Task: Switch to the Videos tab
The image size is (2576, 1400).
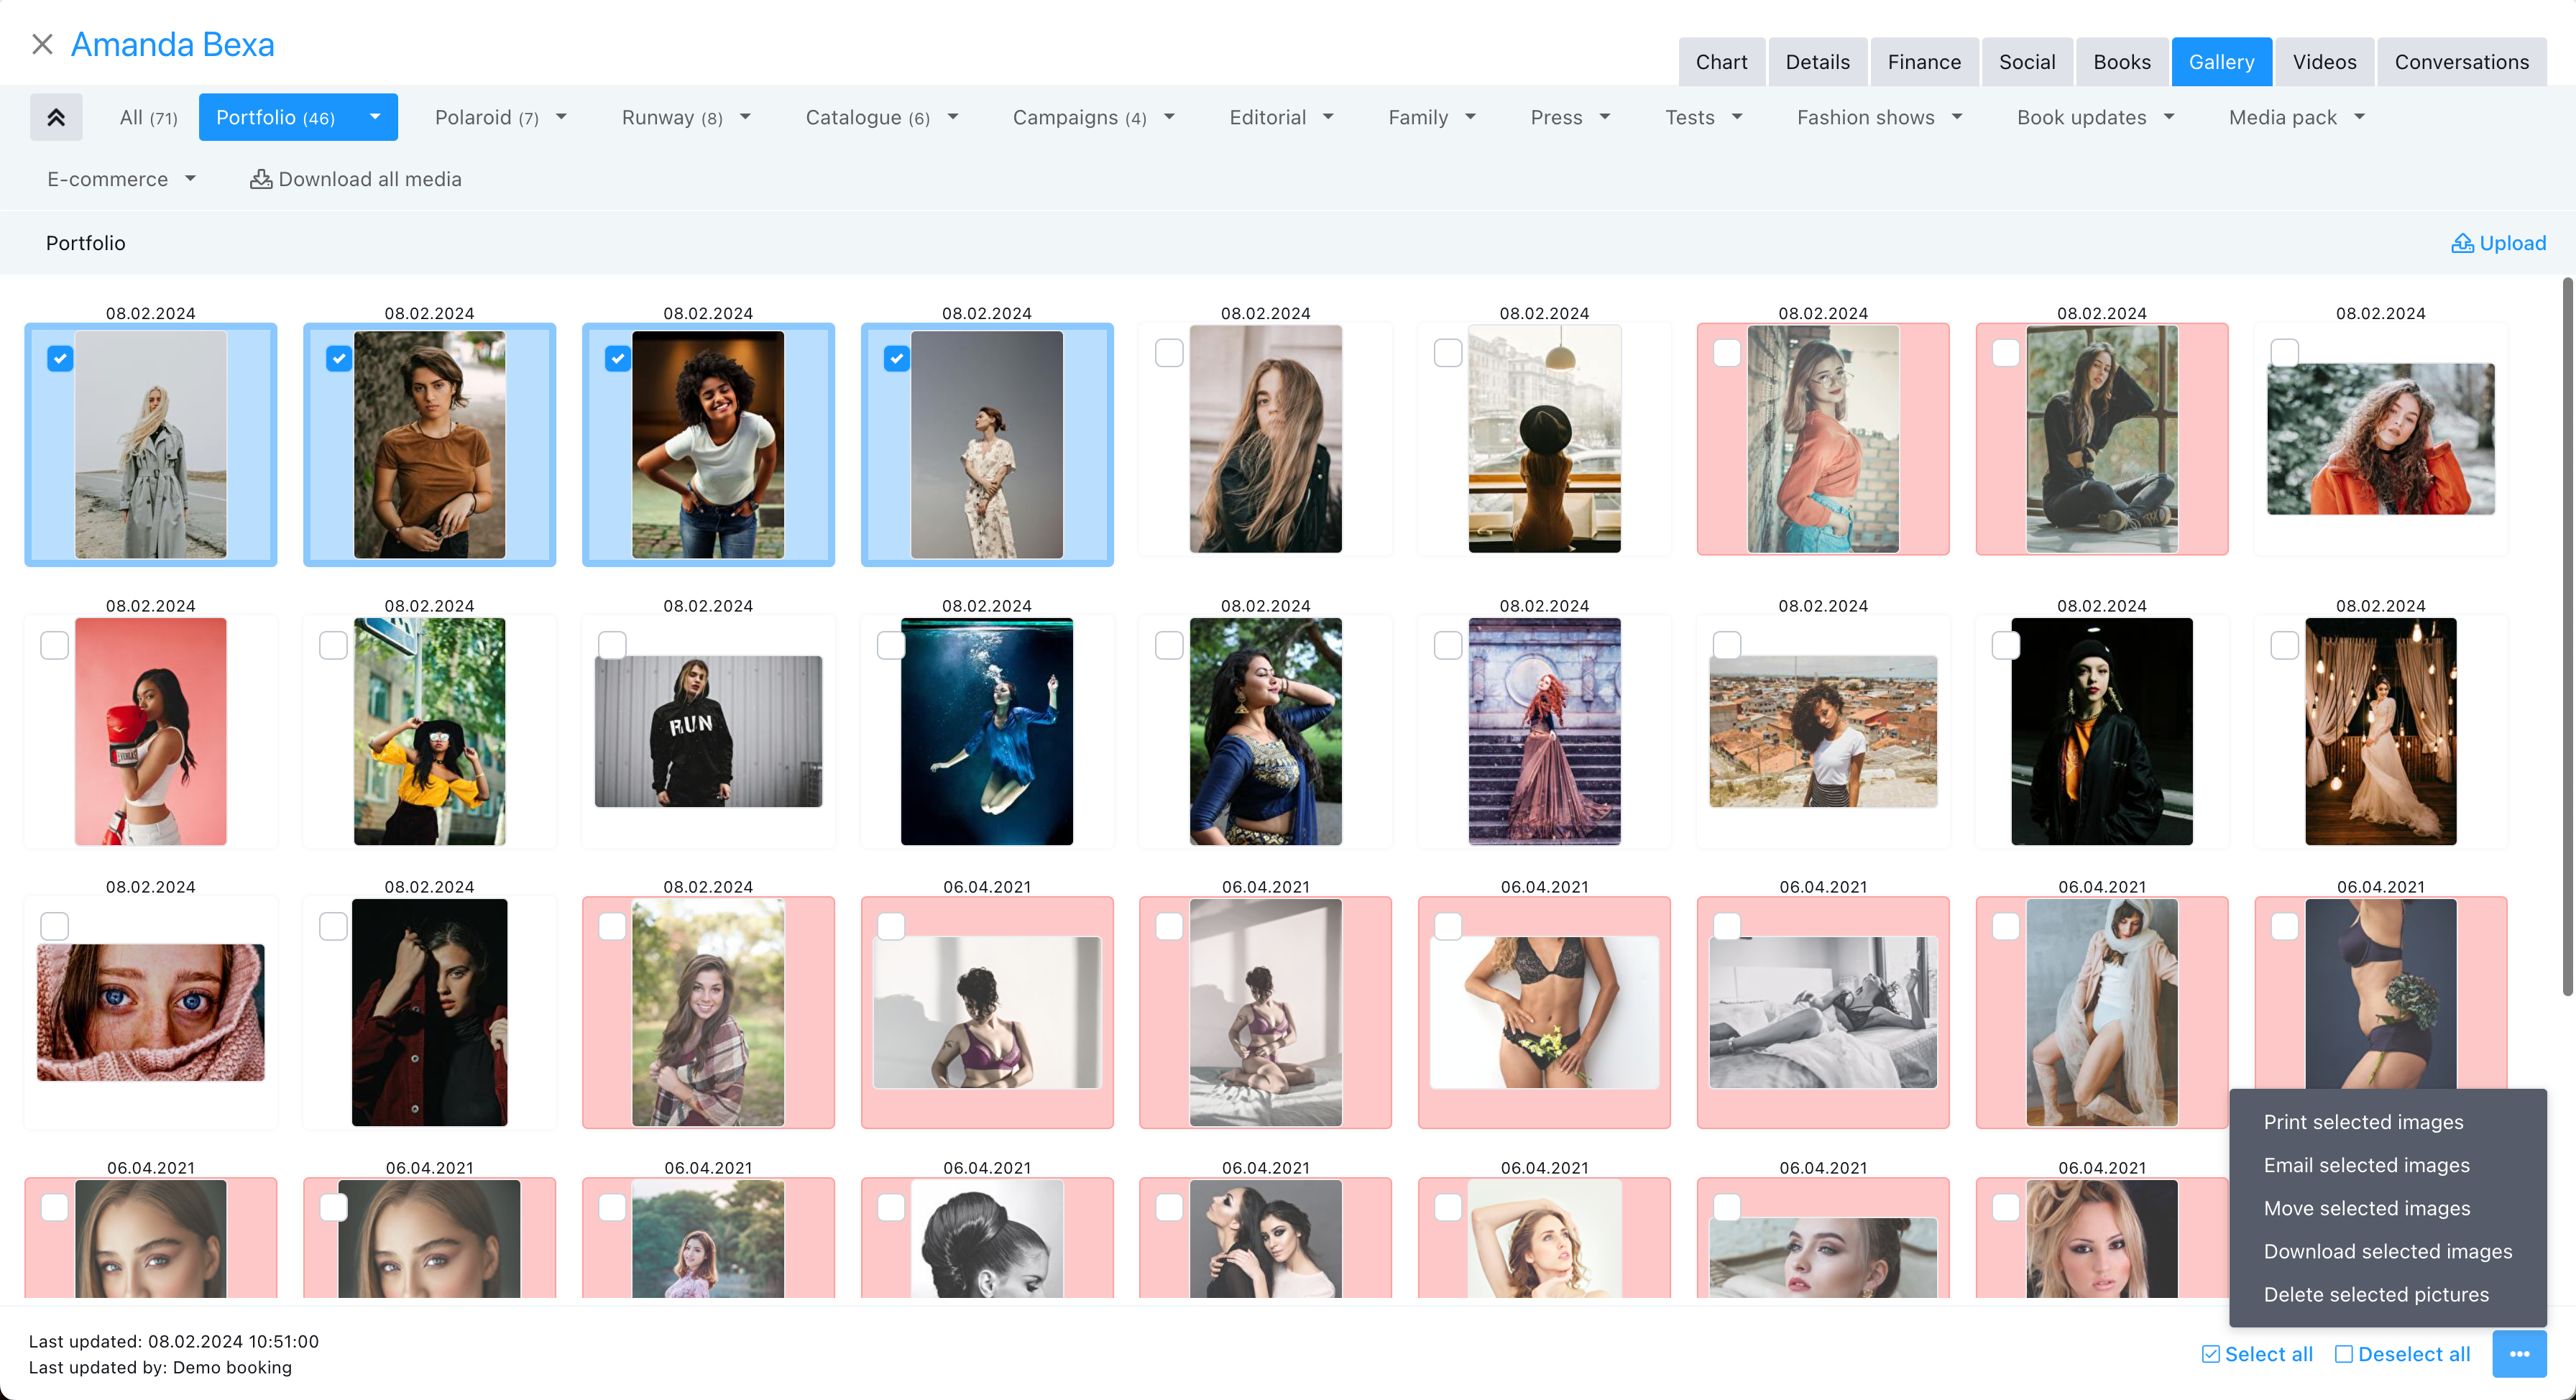Action: tap(2324, 62)
